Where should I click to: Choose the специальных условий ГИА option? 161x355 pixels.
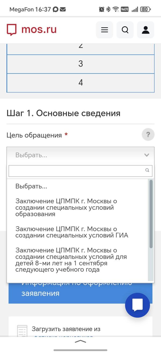[72, 232]
